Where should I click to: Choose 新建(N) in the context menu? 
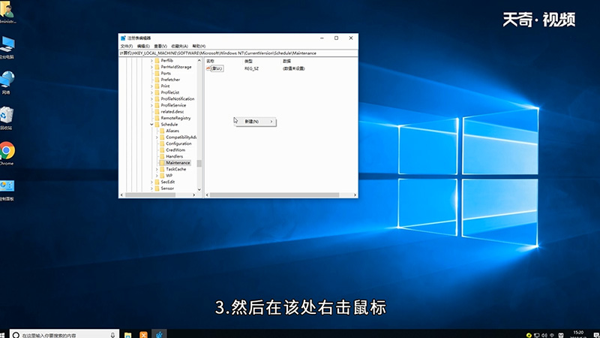click(255, 122)
